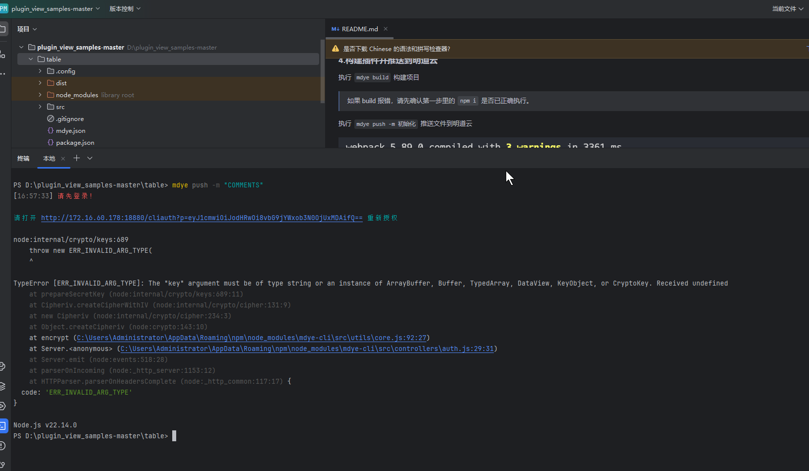Open the Services tool window icon
809x471 pixels.
(x=2, y=406)
